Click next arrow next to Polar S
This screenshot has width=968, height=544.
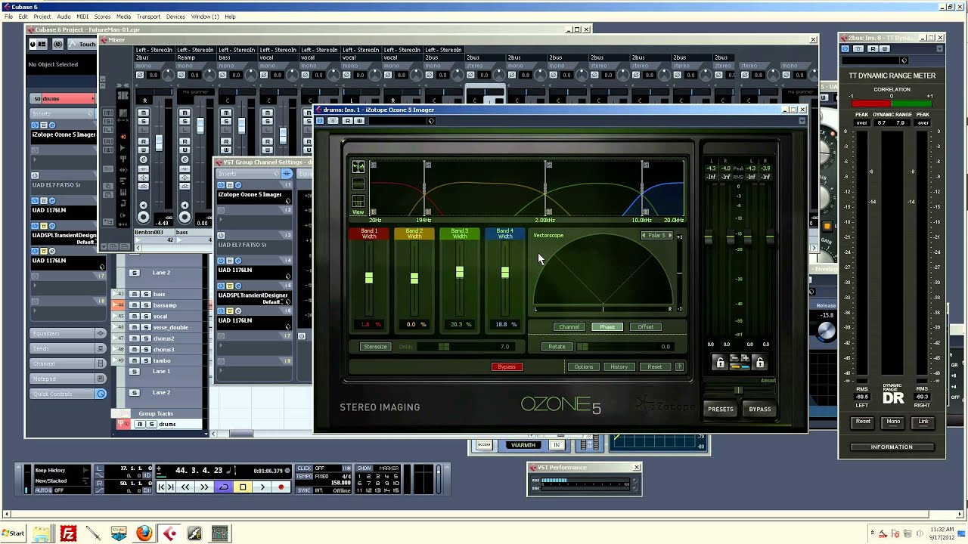coord(670,236)
